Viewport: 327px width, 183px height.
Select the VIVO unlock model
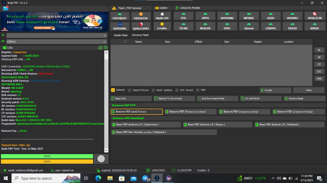tap(227, 26)
